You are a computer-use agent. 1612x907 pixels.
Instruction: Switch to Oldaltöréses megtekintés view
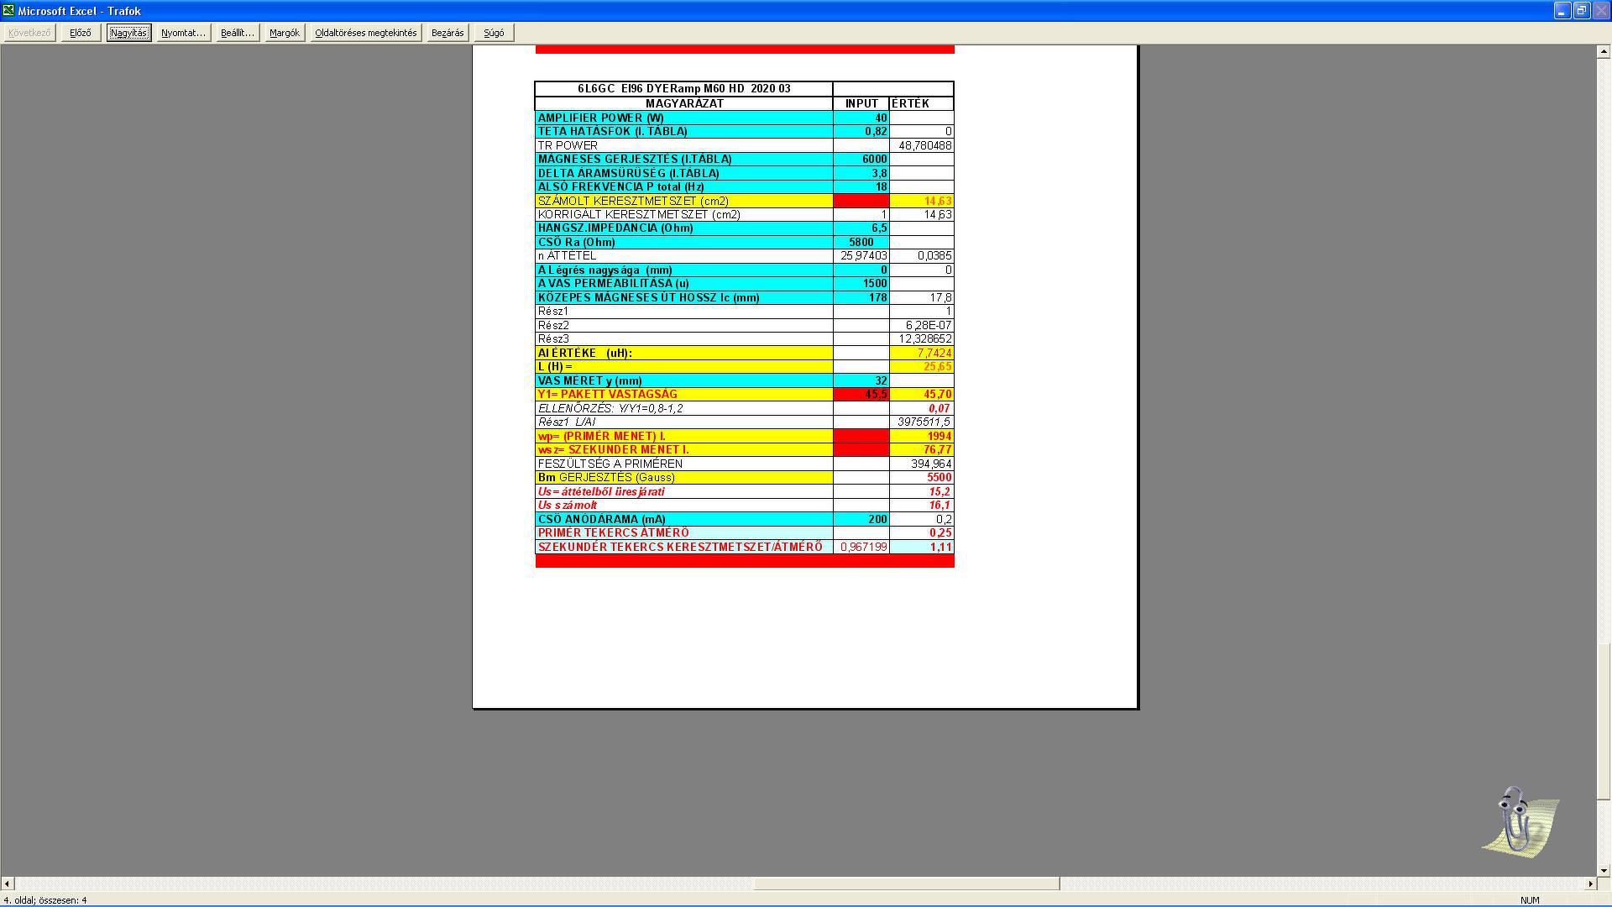point(365,33)
